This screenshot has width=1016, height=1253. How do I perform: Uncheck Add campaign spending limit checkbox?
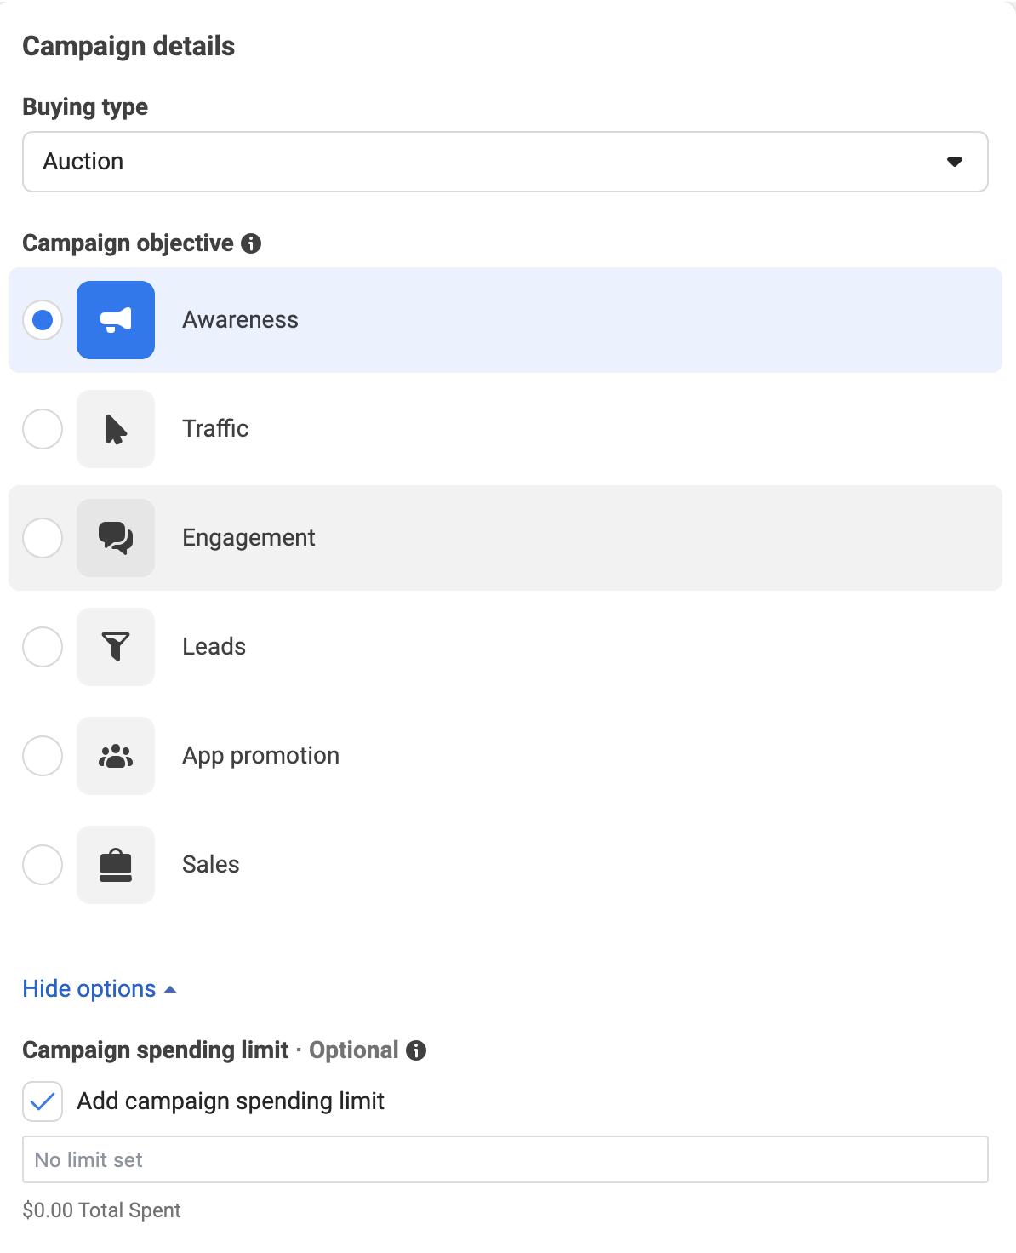[43, 1101]
